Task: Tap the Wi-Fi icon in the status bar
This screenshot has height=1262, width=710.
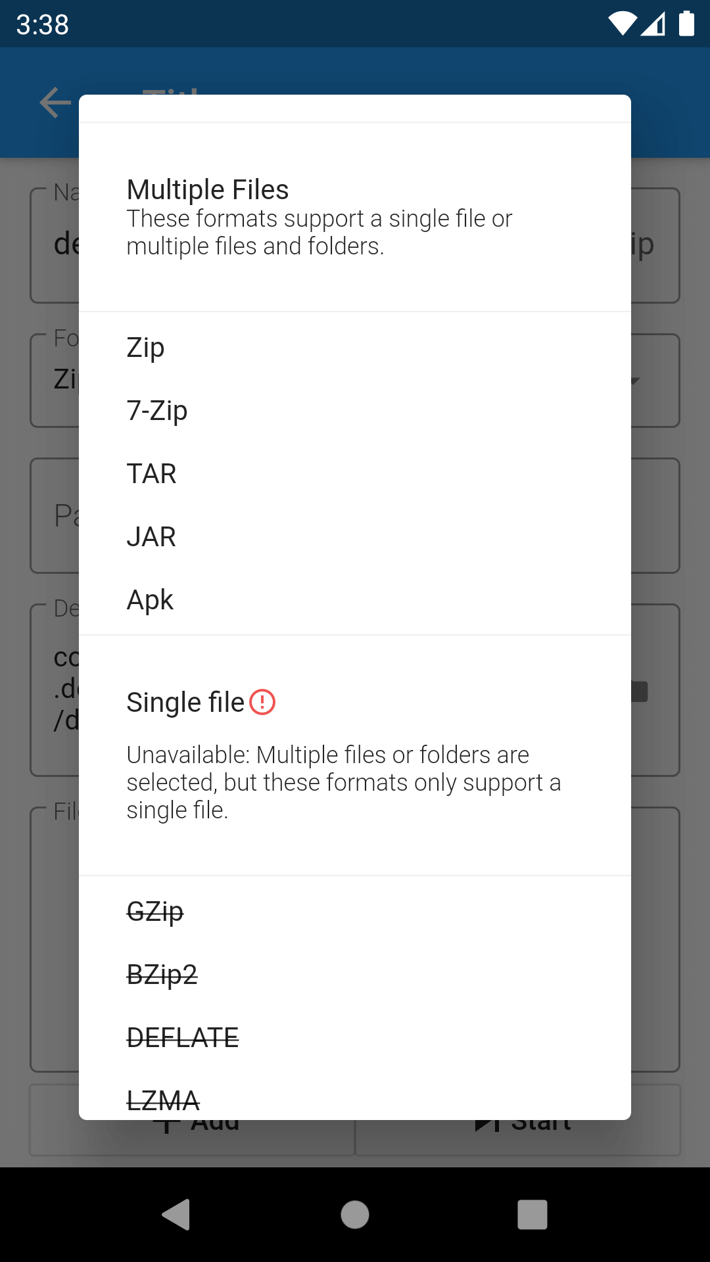Action: (622, 24)
